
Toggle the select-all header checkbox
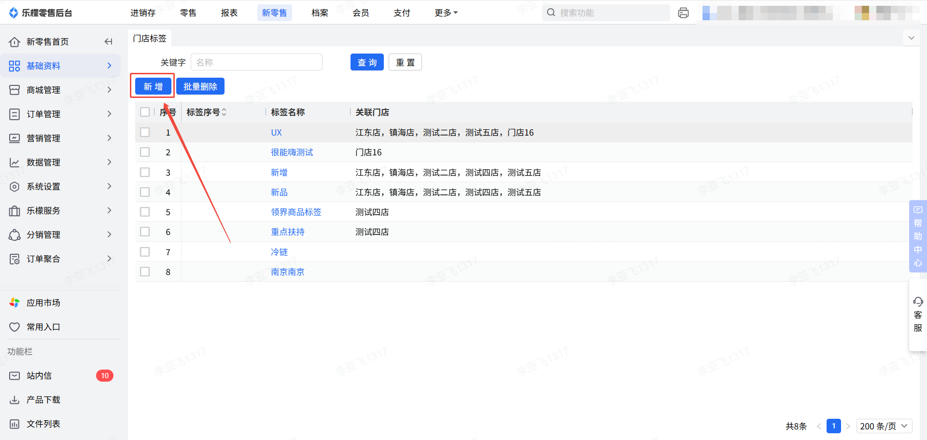[x=145, y=112]
